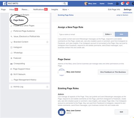Select the Settings tab
This screenshot has height=118, width=134.
pos(127,10)
